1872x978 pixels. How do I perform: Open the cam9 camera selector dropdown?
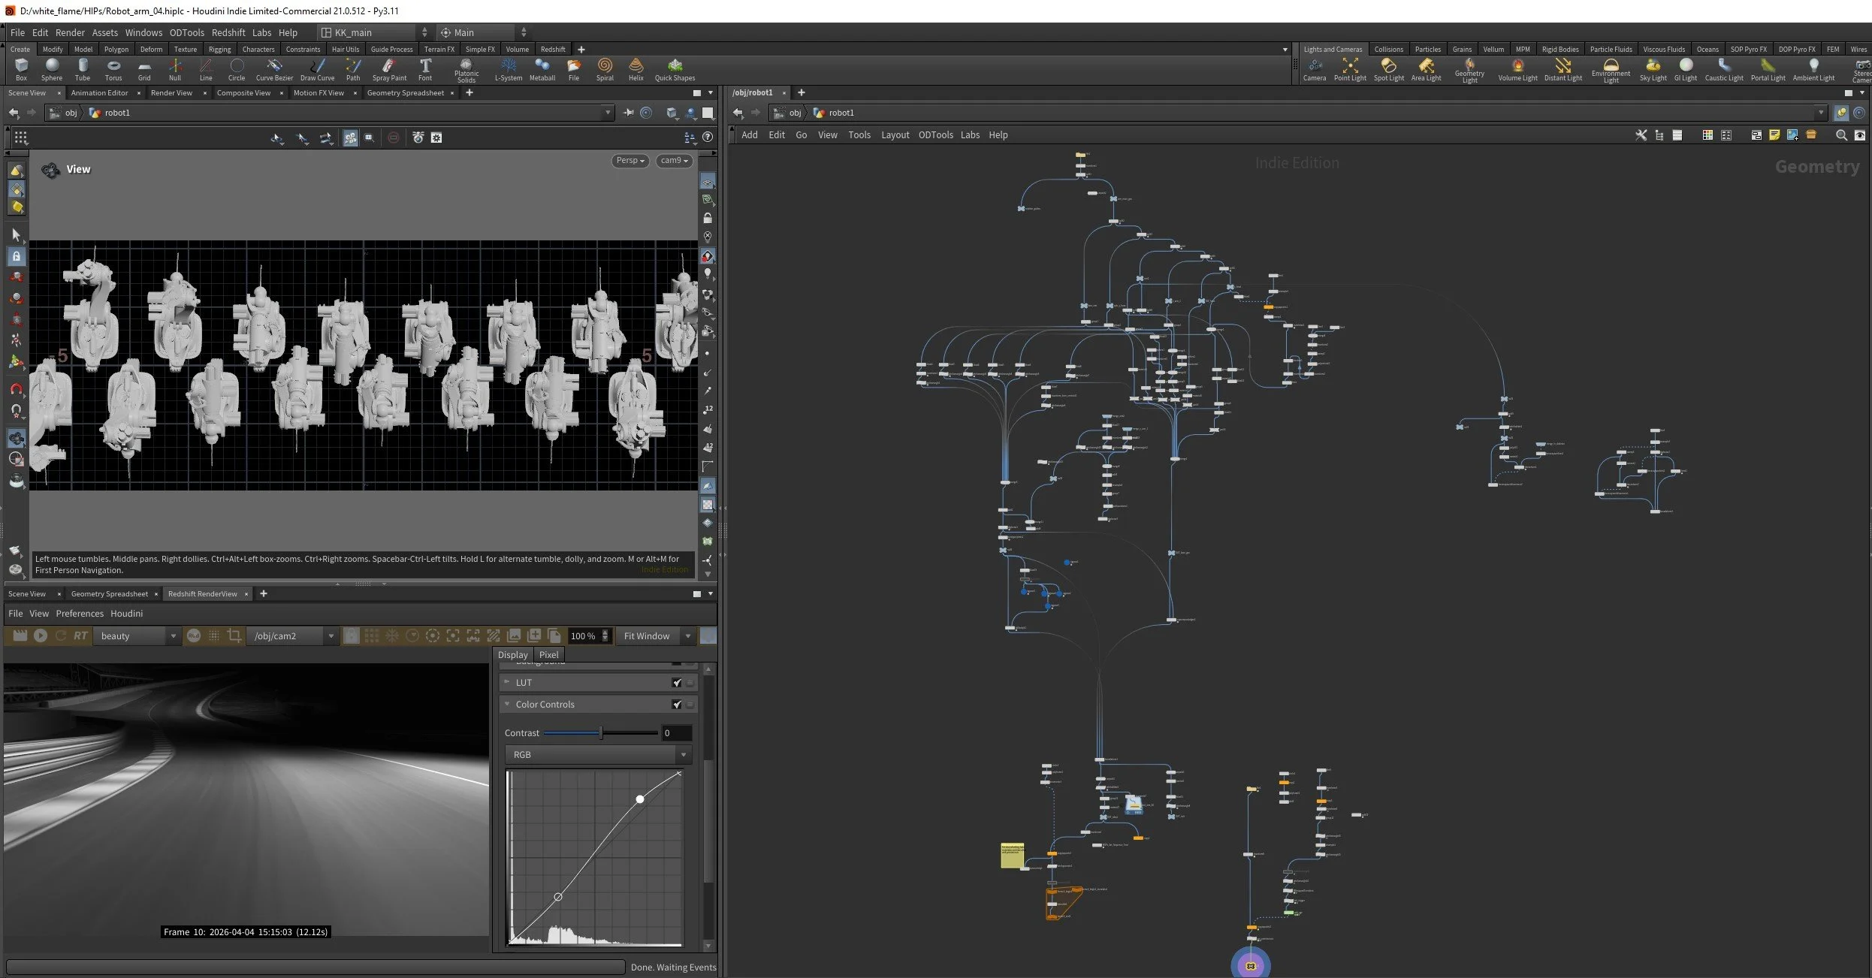[673, 161]
